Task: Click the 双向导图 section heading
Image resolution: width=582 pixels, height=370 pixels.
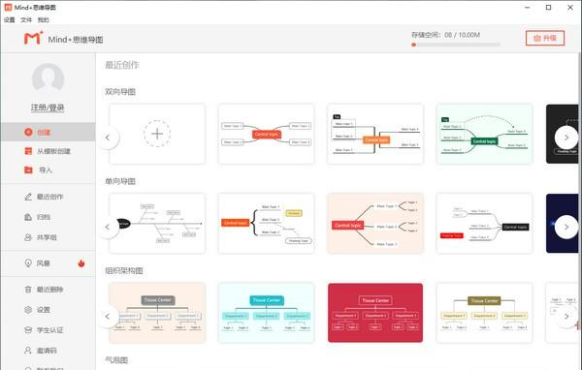Action: click(120, 92)
